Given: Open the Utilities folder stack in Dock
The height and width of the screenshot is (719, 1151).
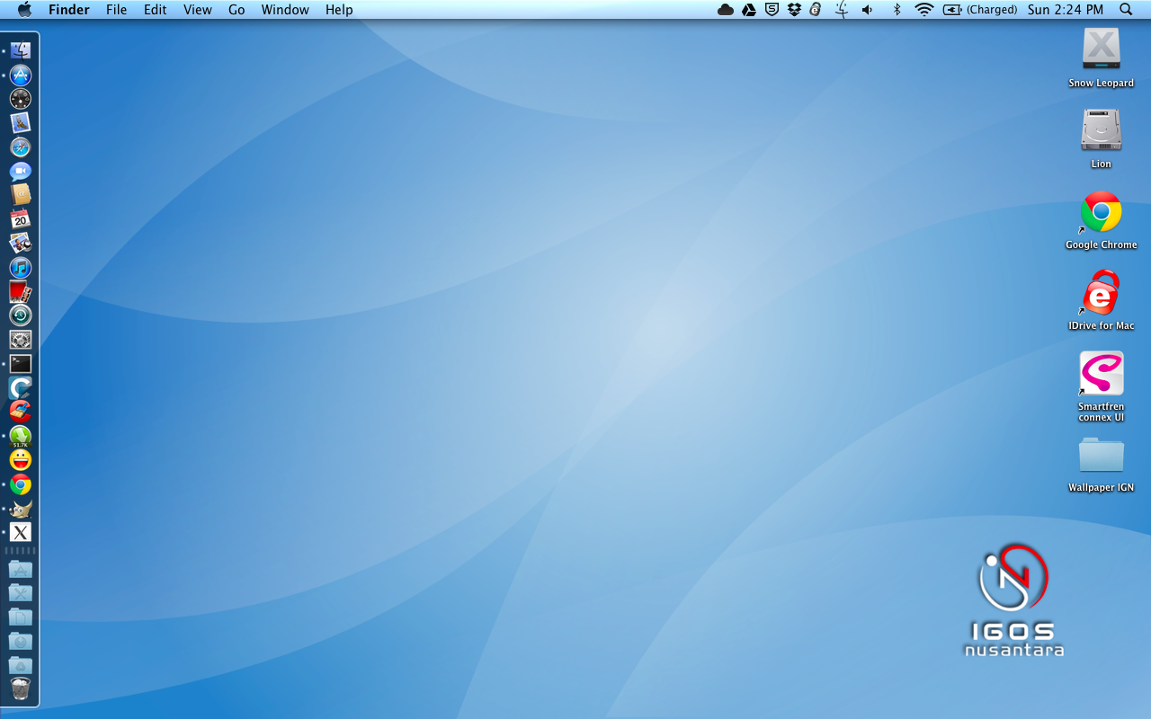Looking at the screenshot, I should click(x=21, y=593).
